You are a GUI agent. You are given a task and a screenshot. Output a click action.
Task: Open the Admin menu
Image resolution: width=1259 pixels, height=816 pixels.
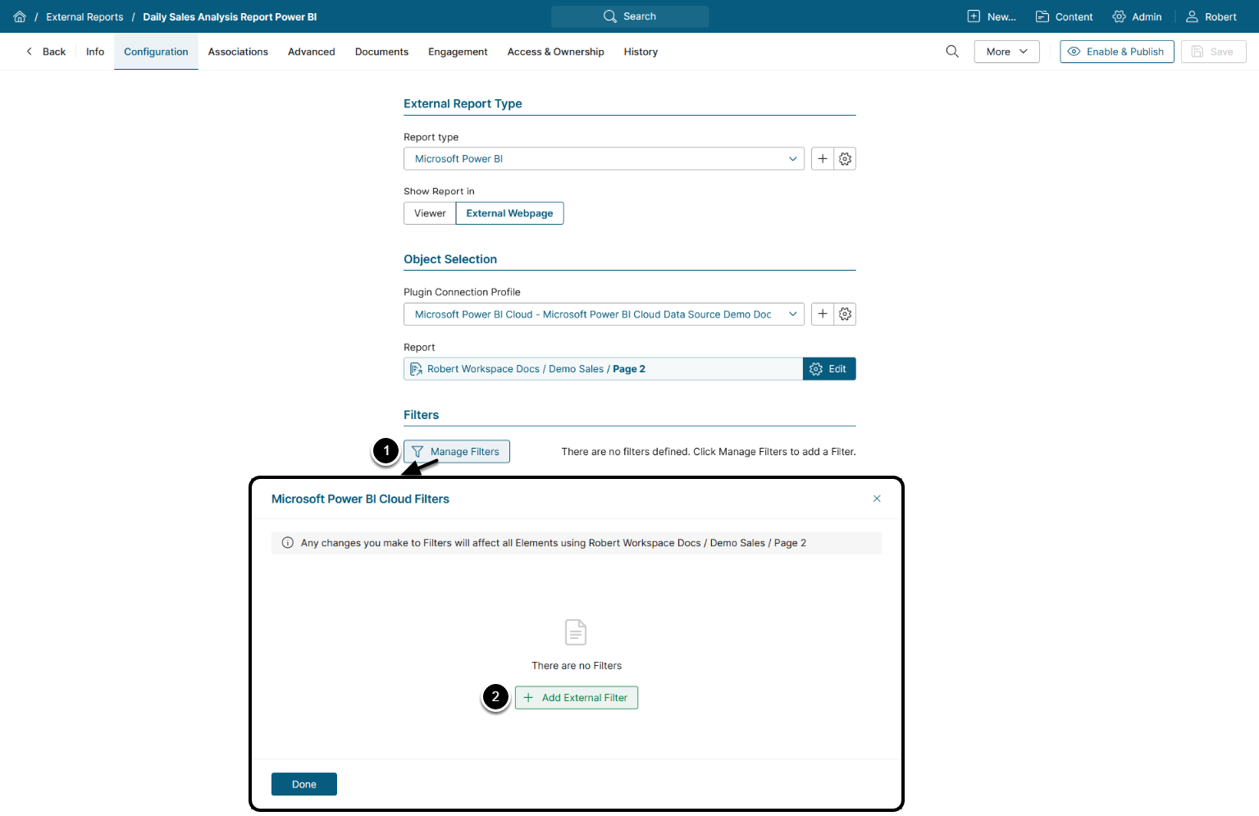click(x=1137, y=16)
